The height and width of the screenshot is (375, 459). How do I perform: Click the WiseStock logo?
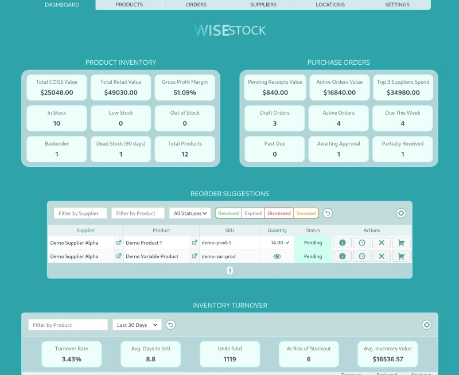pyautogui.click(x=230, y=30)
